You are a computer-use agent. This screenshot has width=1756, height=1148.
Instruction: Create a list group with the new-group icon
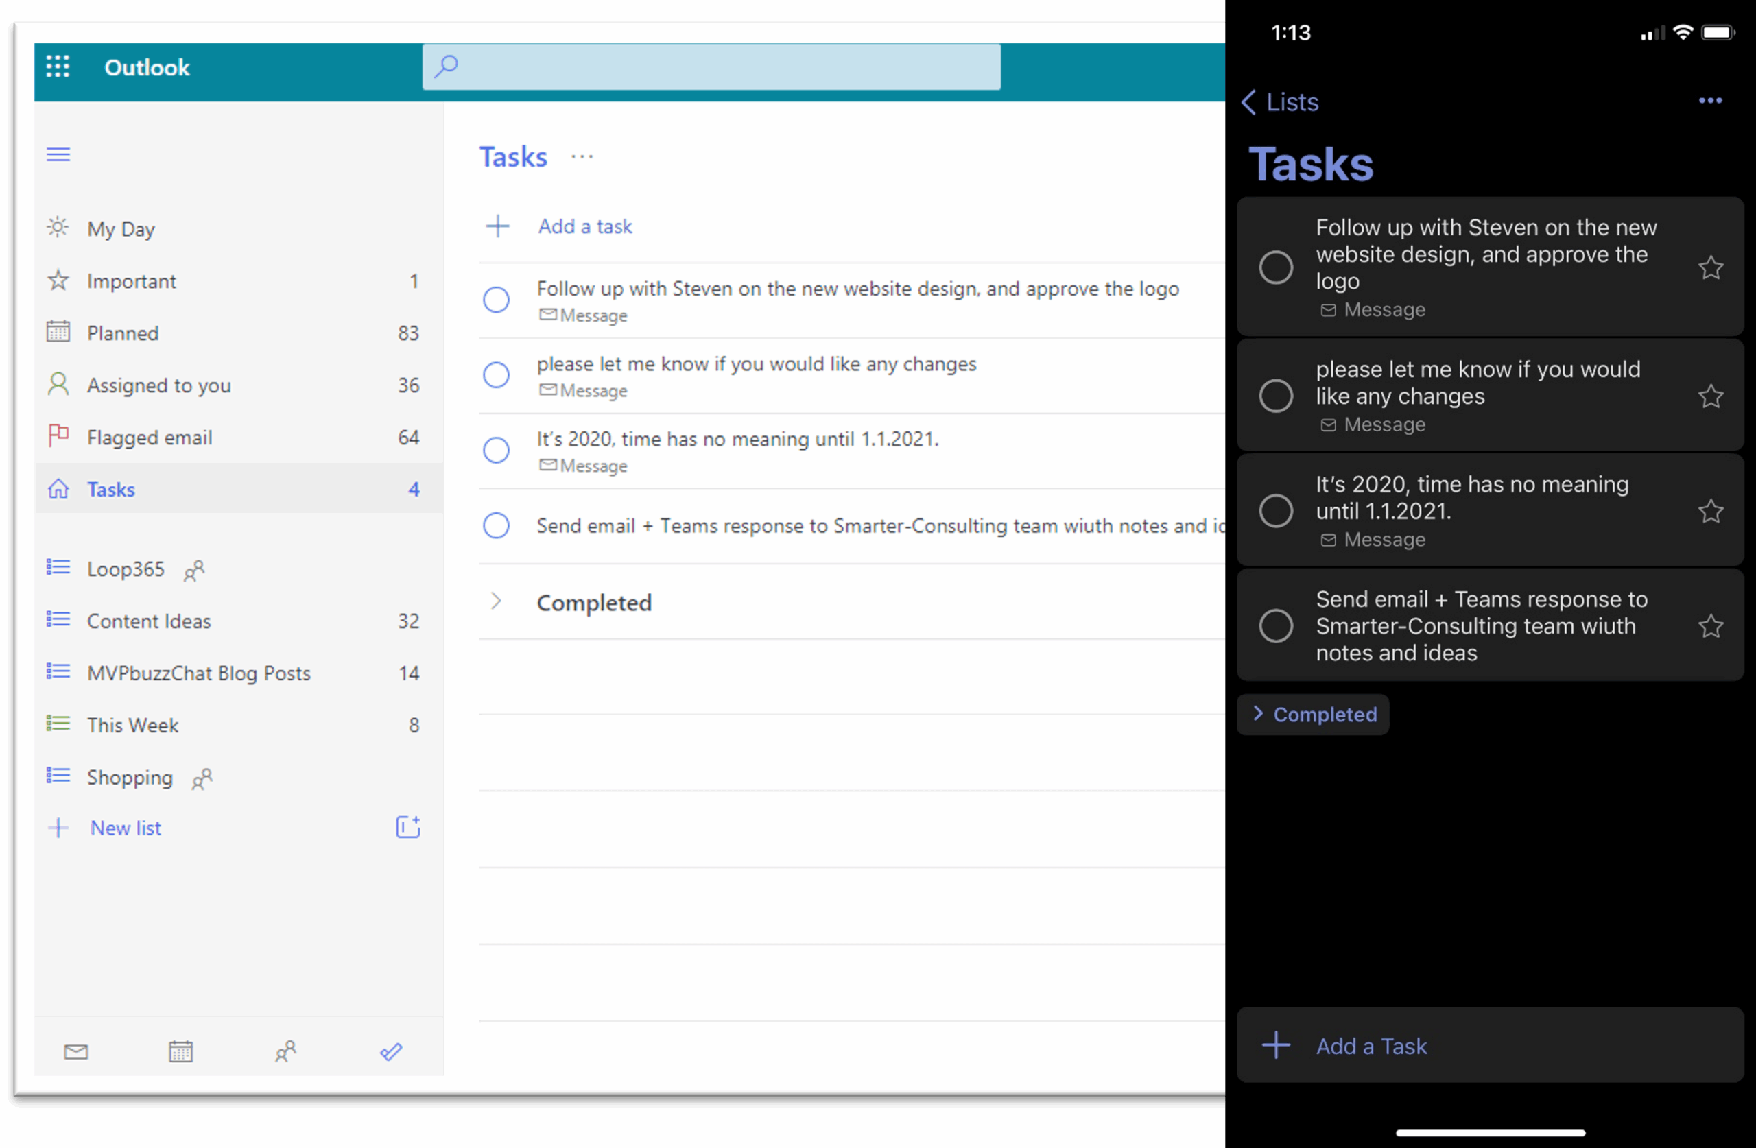(407, 827)
